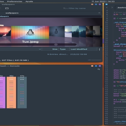Click the cover flow scrollbar handle

56,44
